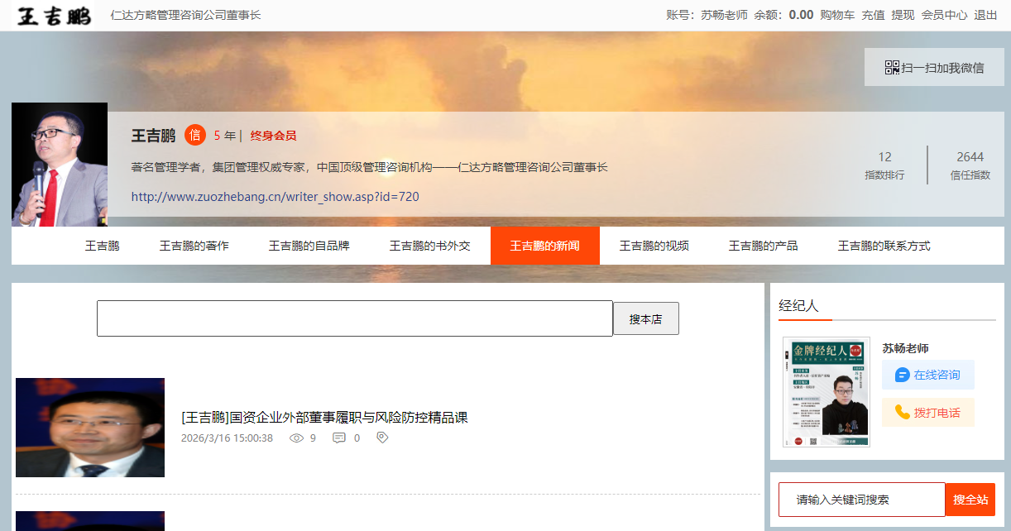Viewport: 1011px width, 531px height.
Task: Go to 王吉鹏的产品 tab
Action: click(x=764, y=246)
